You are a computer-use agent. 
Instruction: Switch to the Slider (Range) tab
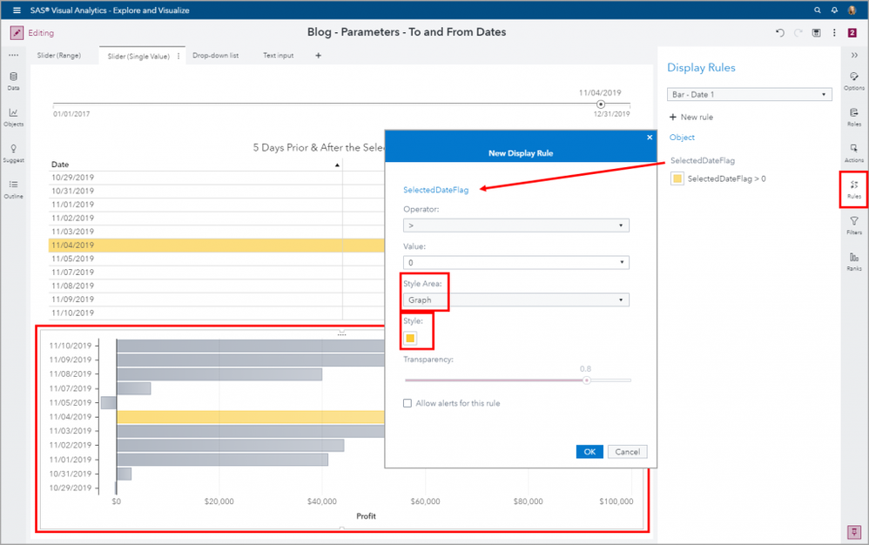(x=58, y=56)
